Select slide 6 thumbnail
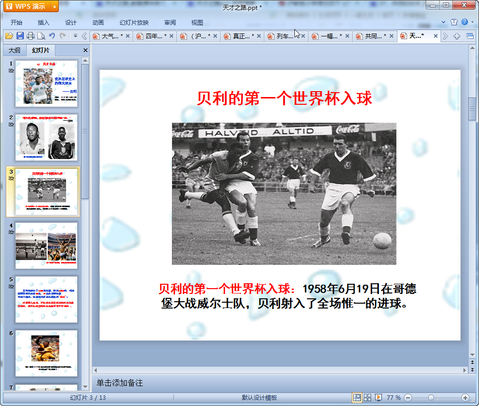 pyautogui.click(x=47, y=353)
